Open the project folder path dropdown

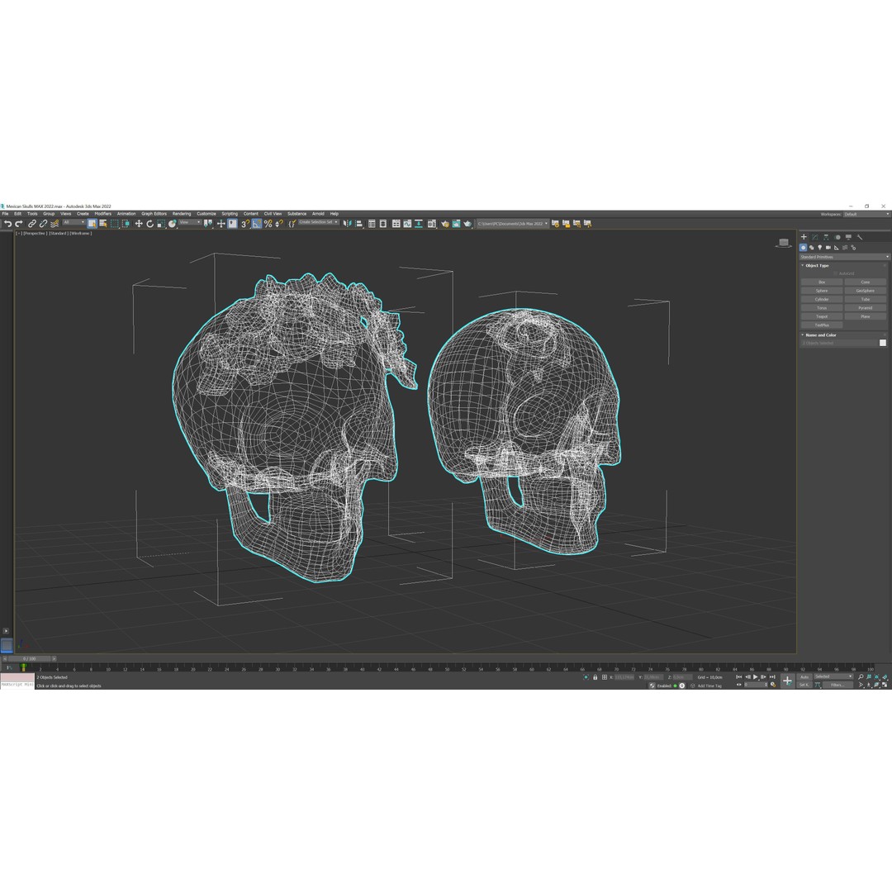513,224
